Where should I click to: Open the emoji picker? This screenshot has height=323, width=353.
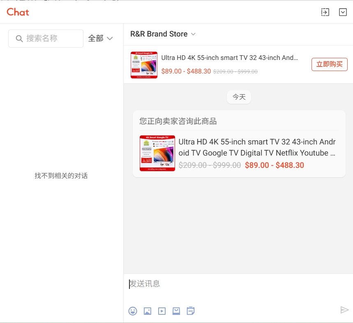click(x=133, y=311)
